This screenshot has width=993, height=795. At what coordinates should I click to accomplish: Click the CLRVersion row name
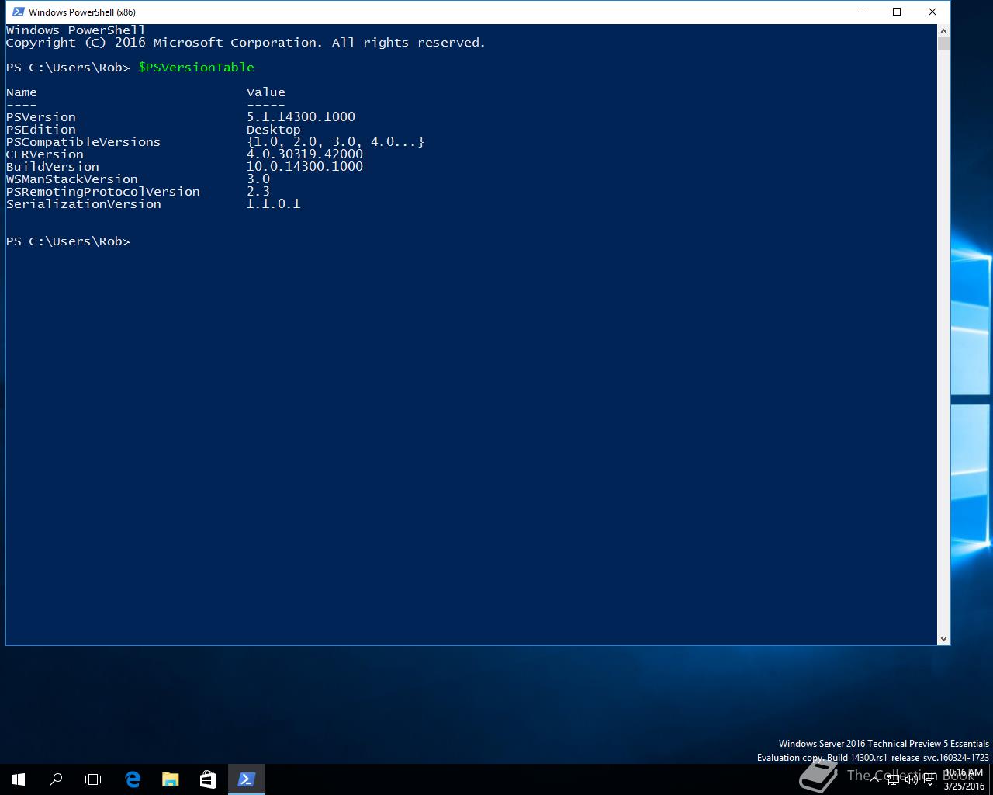(x=45, y=154)
